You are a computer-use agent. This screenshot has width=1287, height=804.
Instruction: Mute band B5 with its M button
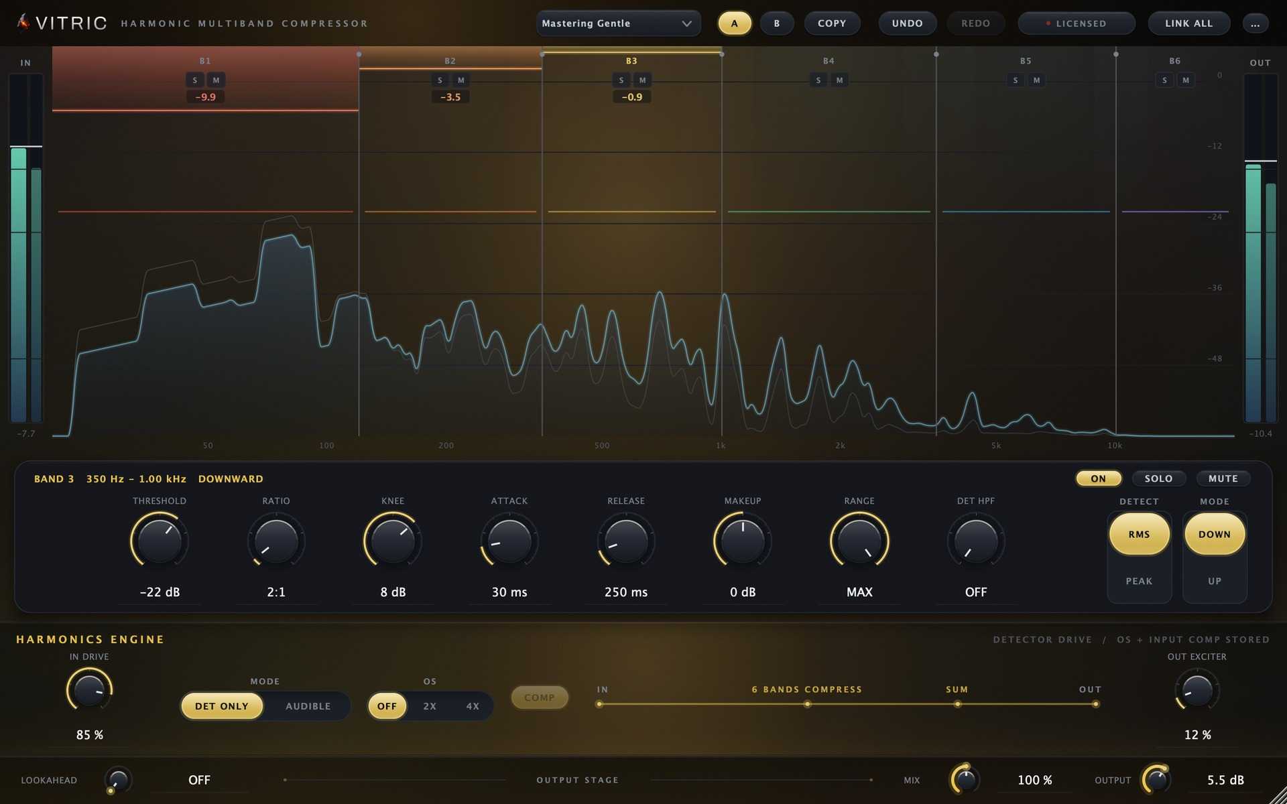(x=1037, y=80)
